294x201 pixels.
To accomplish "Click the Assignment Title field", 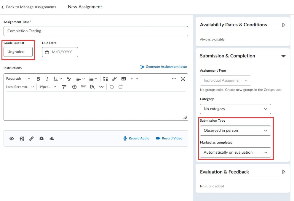I will tap(96, 31).
